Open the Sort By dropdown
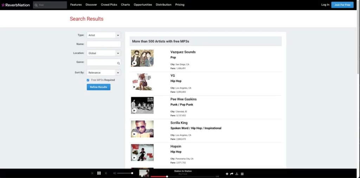This screenshot has width=360, height=178. tap(104, 72)
